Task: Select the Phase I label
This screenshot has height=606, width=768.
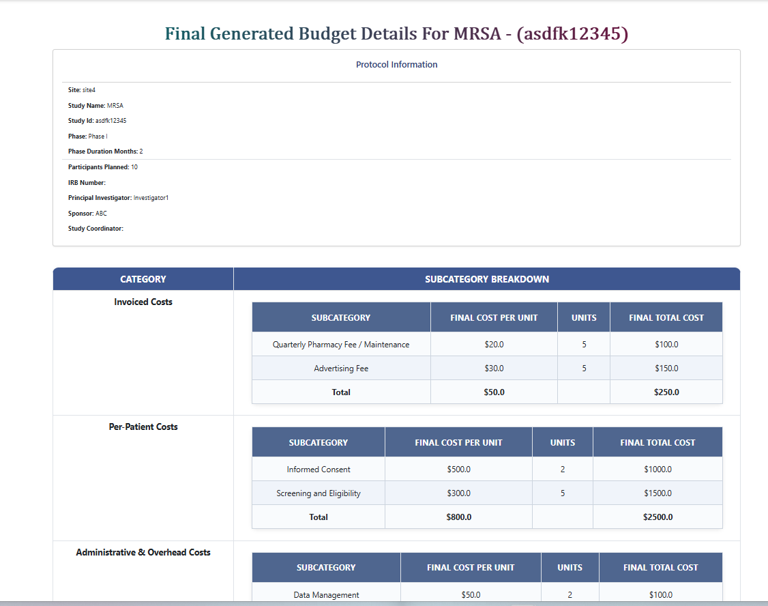Action: point(89,136)
